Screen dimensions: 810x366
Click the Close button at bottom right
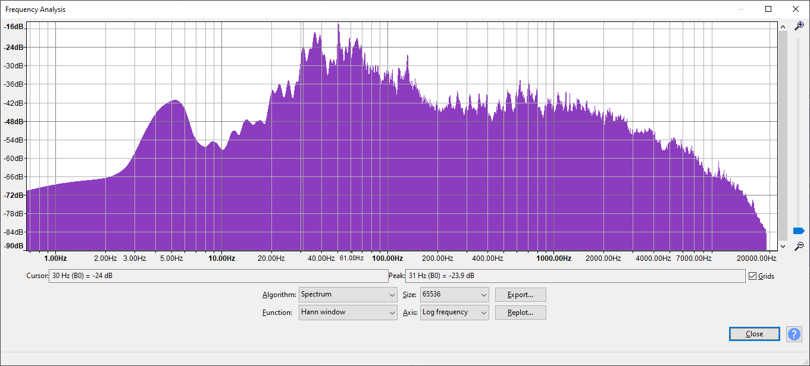[x=754, y=334]
